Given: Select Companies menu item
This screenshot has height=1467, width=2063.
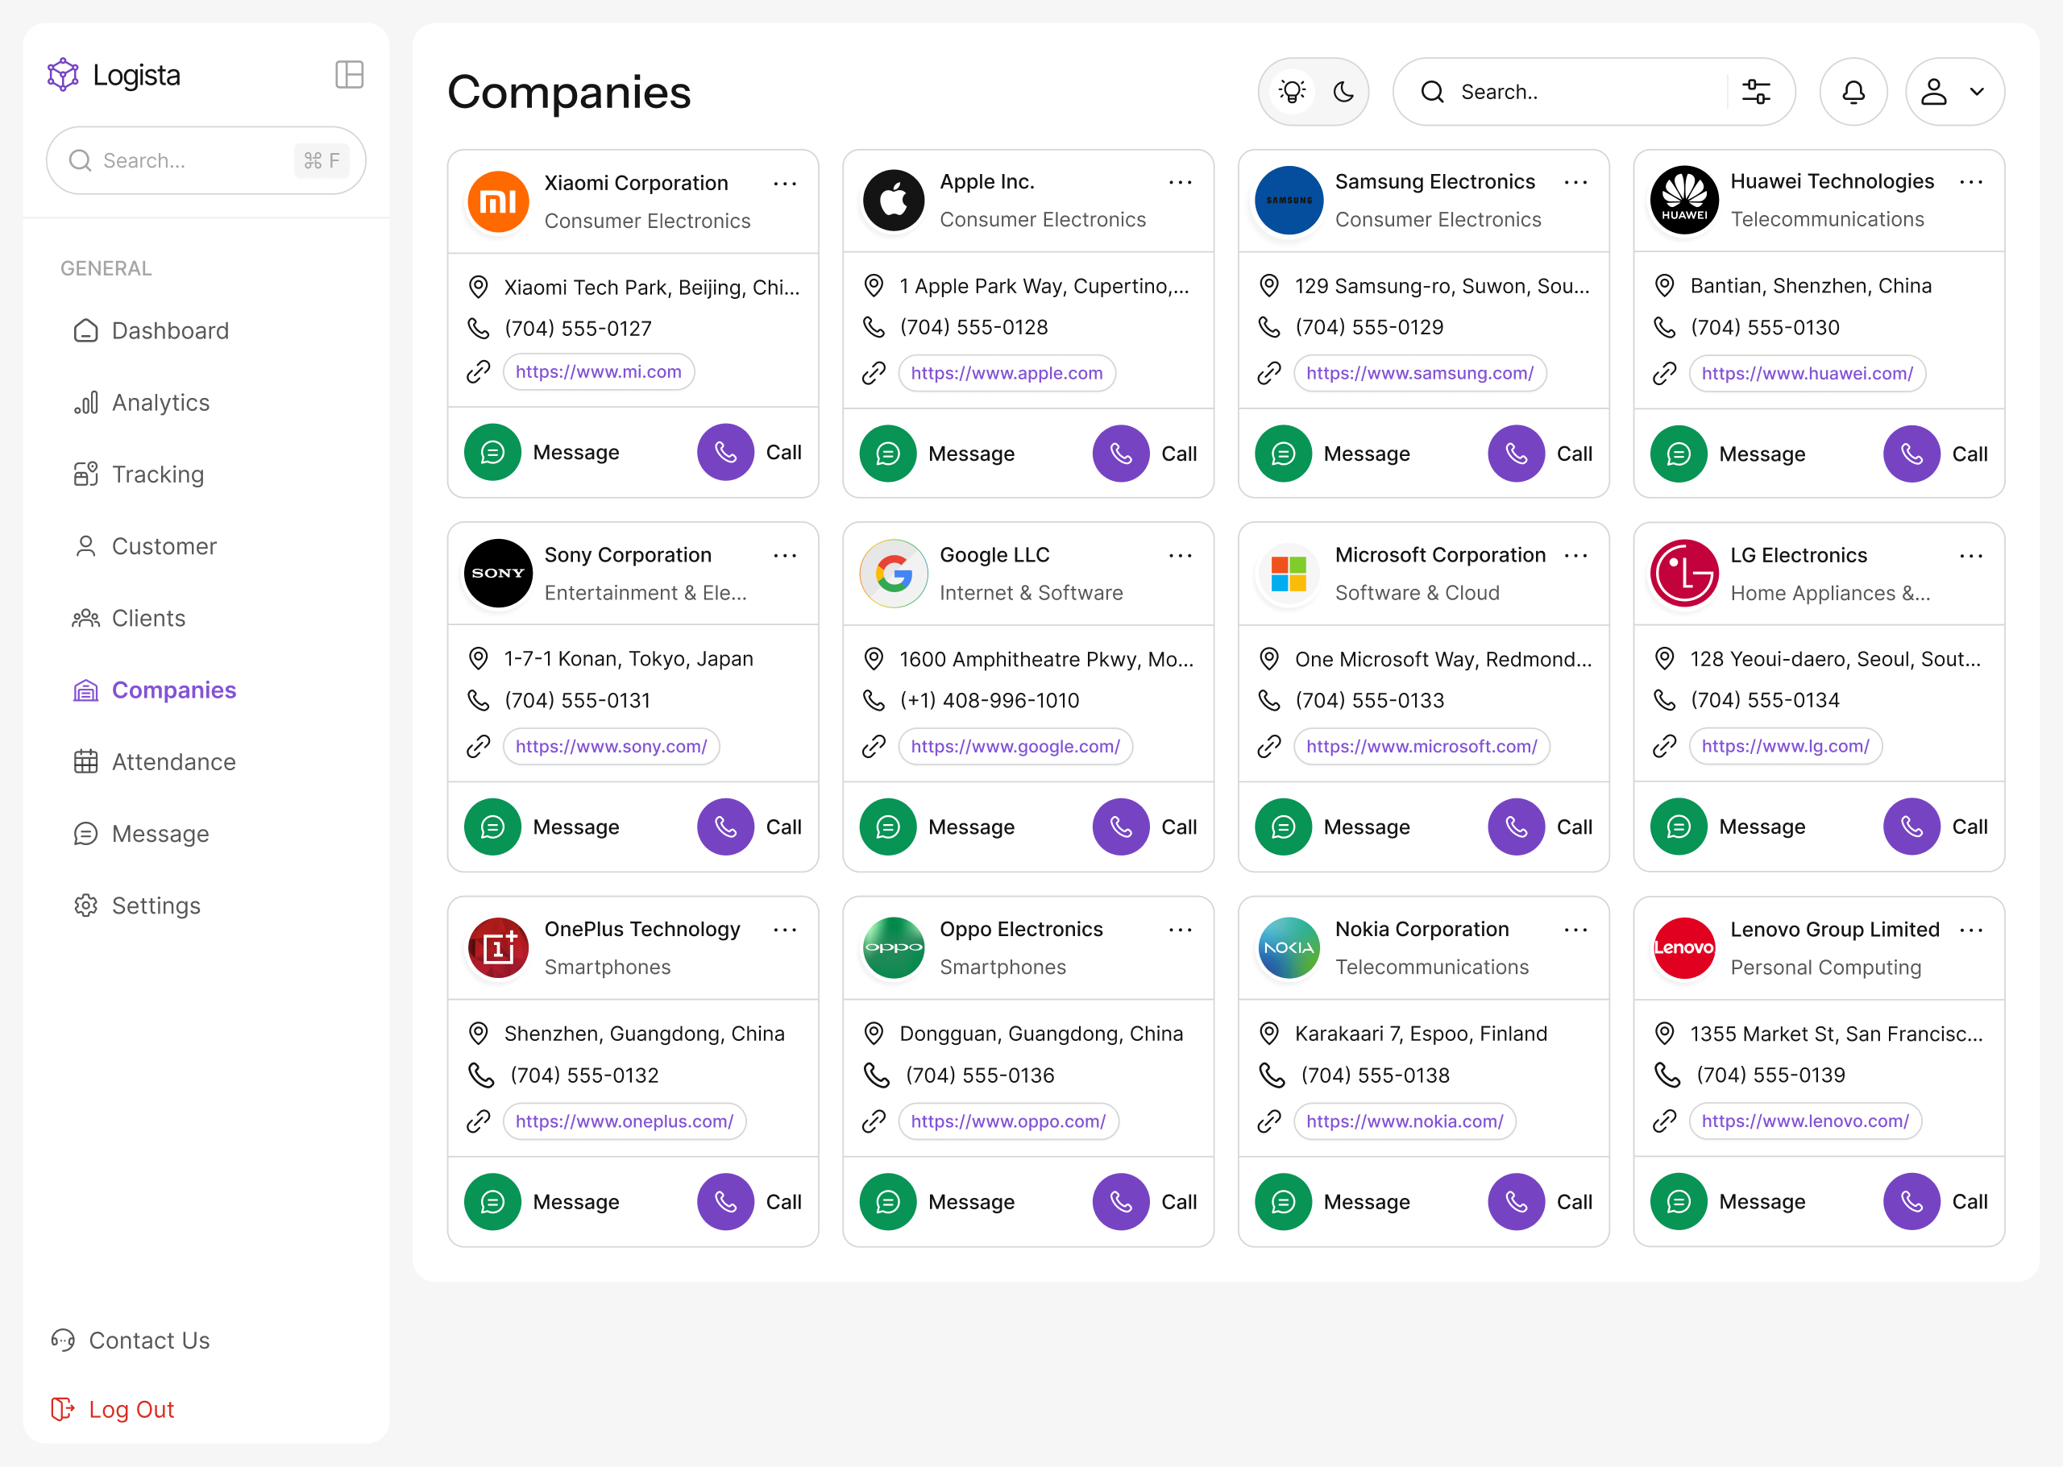Looking at the screenshot, I should pyautogui.click(x=155, y=690).
